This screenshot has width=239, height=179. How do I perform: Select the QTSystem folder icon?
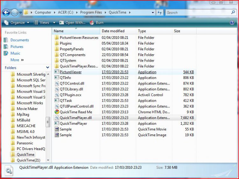[57, 60]
